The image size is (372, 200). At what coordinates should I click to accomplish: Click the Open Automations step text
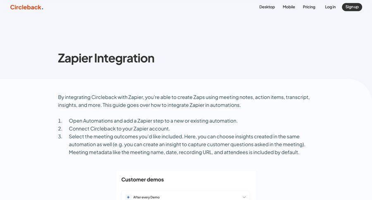point(153,121)
